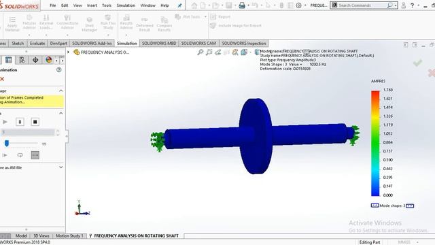Click in the Search Commands field
The height and width of the screenshot is (245, 435).
[362, 5]
